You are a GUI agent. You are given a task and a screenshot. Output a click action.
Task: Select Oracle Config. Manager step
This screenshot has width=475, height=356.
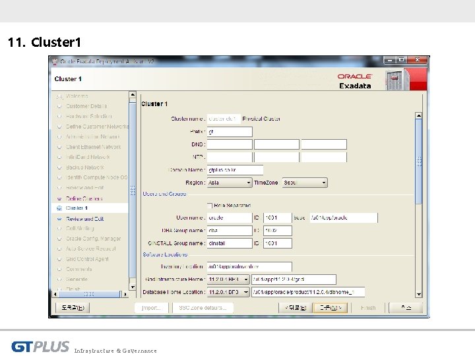click(x=93, y=239)
